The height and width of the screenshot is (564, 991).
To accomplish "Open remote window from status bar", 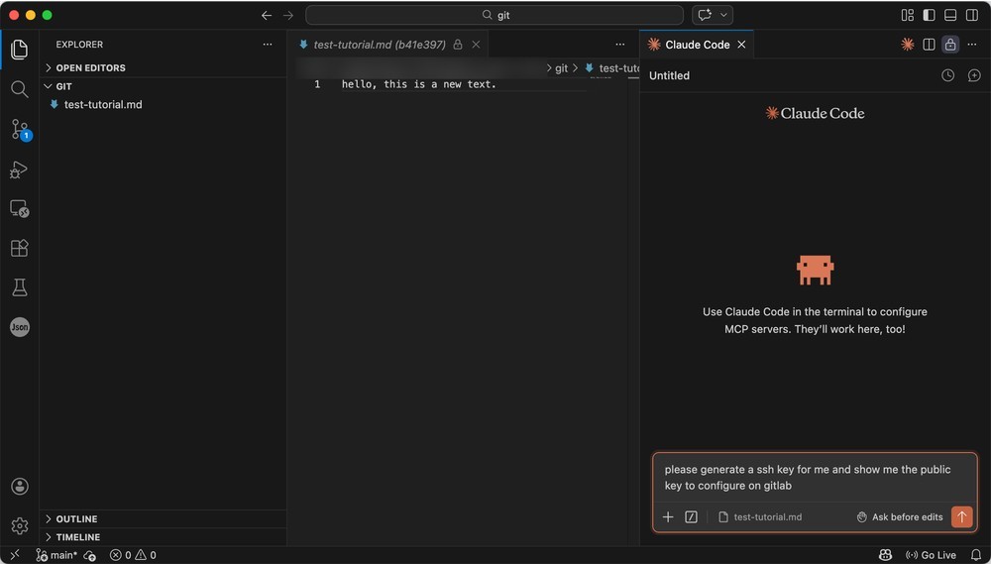I will pyautogui.click(x=15, y=555).
